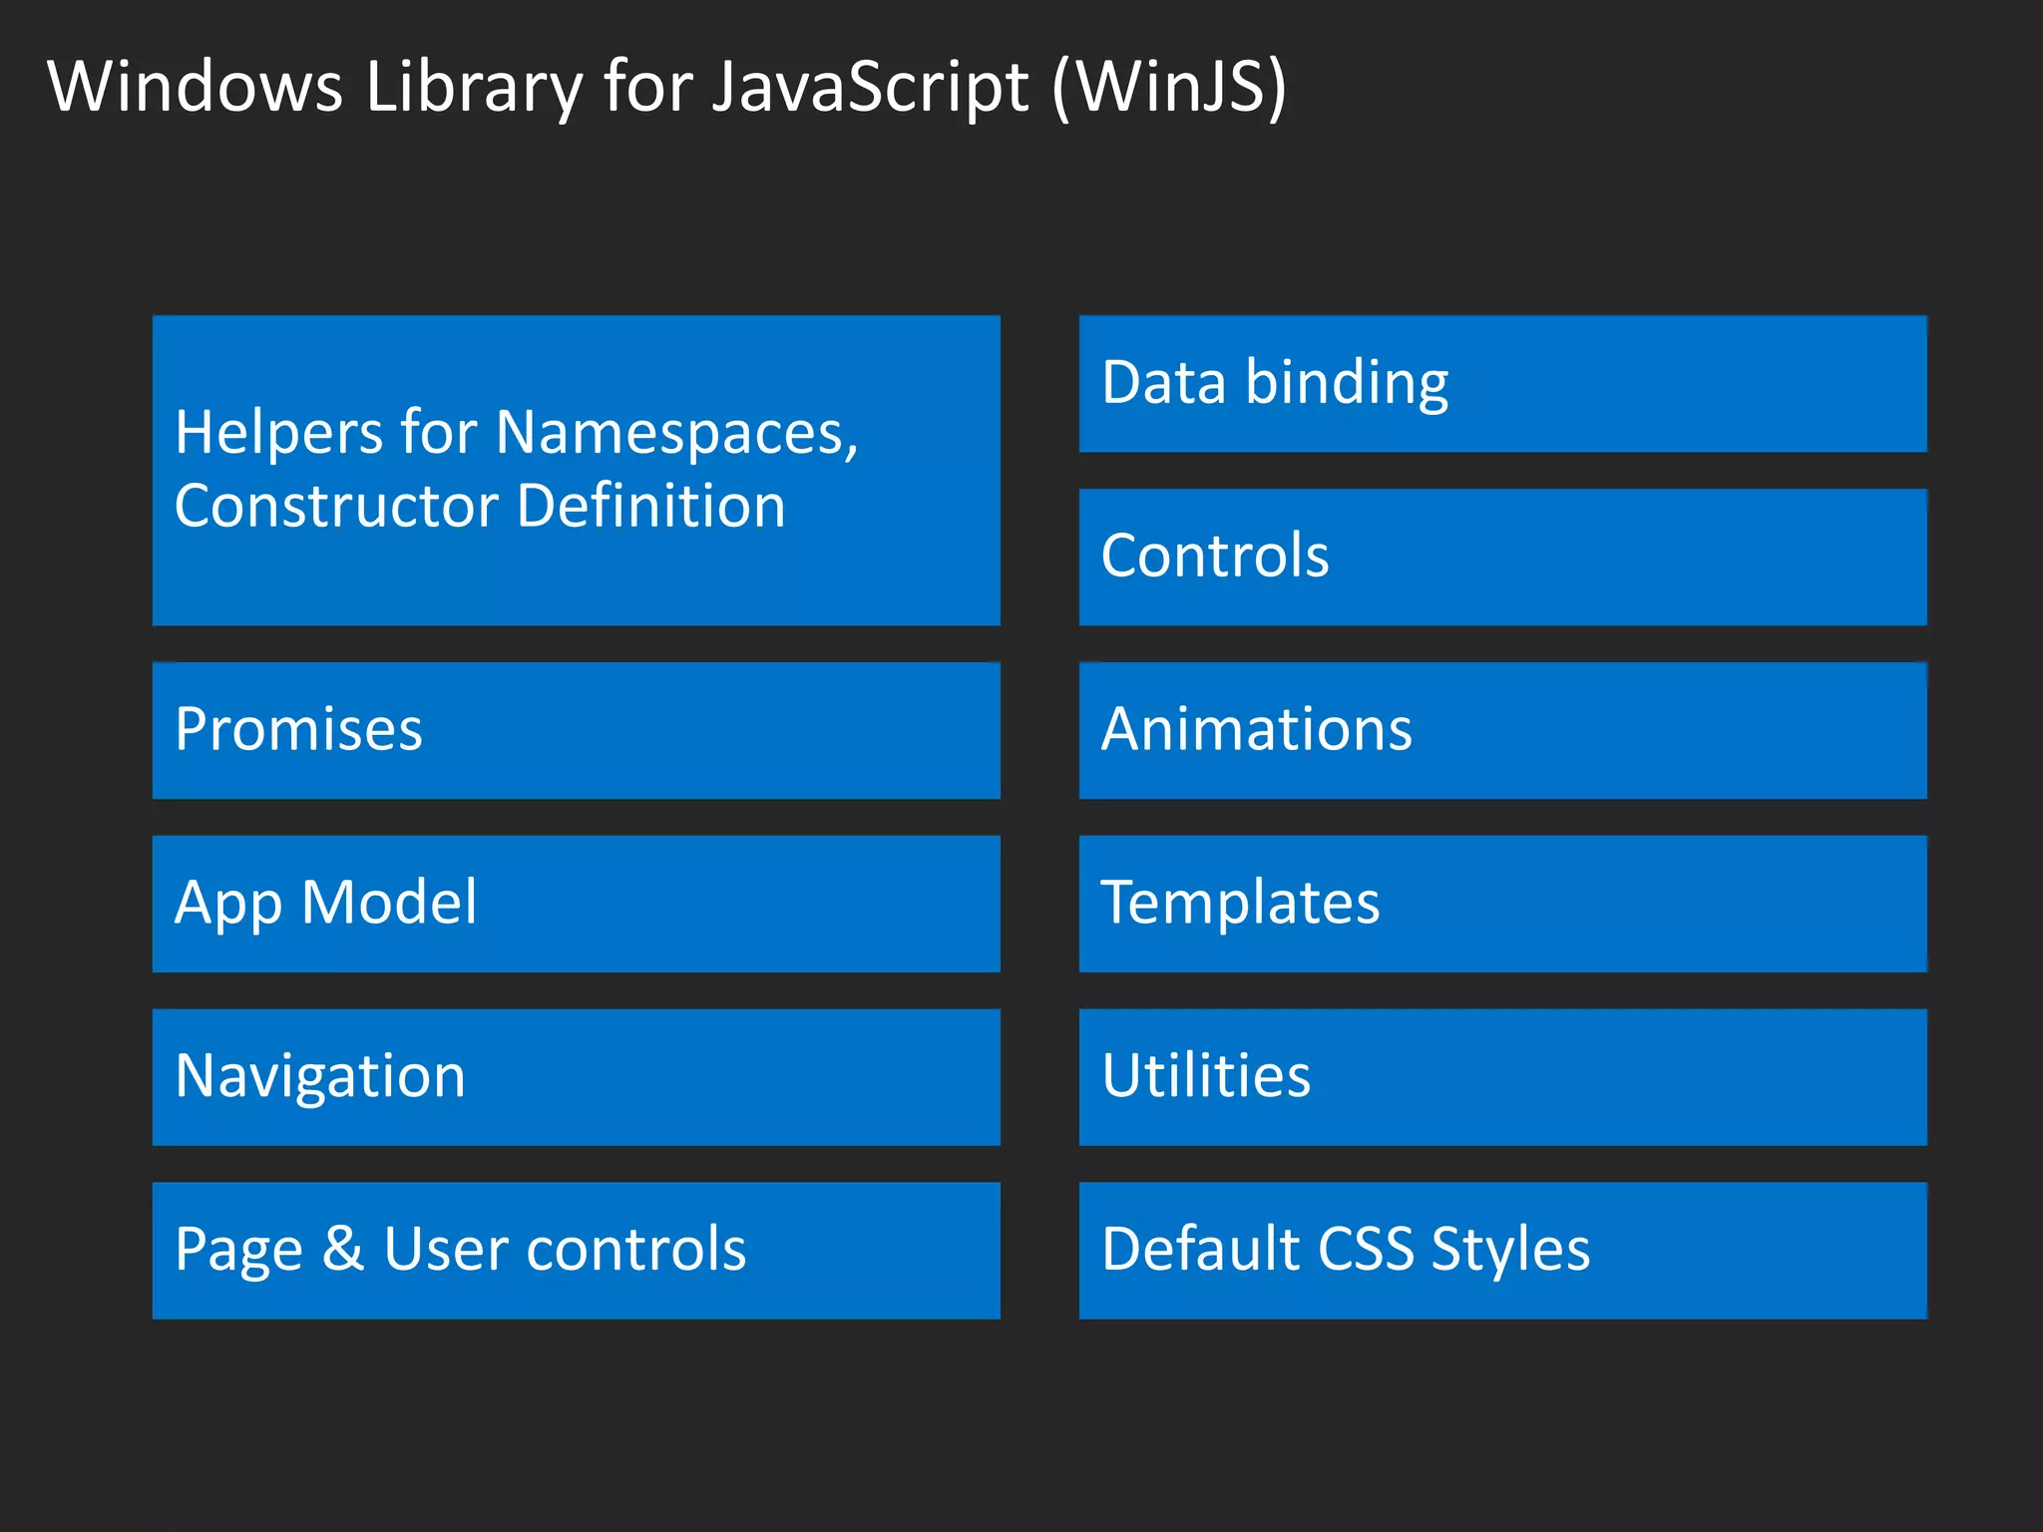Click the word Windows in title
2043x1532 pixels.
(x=196, y=88)
